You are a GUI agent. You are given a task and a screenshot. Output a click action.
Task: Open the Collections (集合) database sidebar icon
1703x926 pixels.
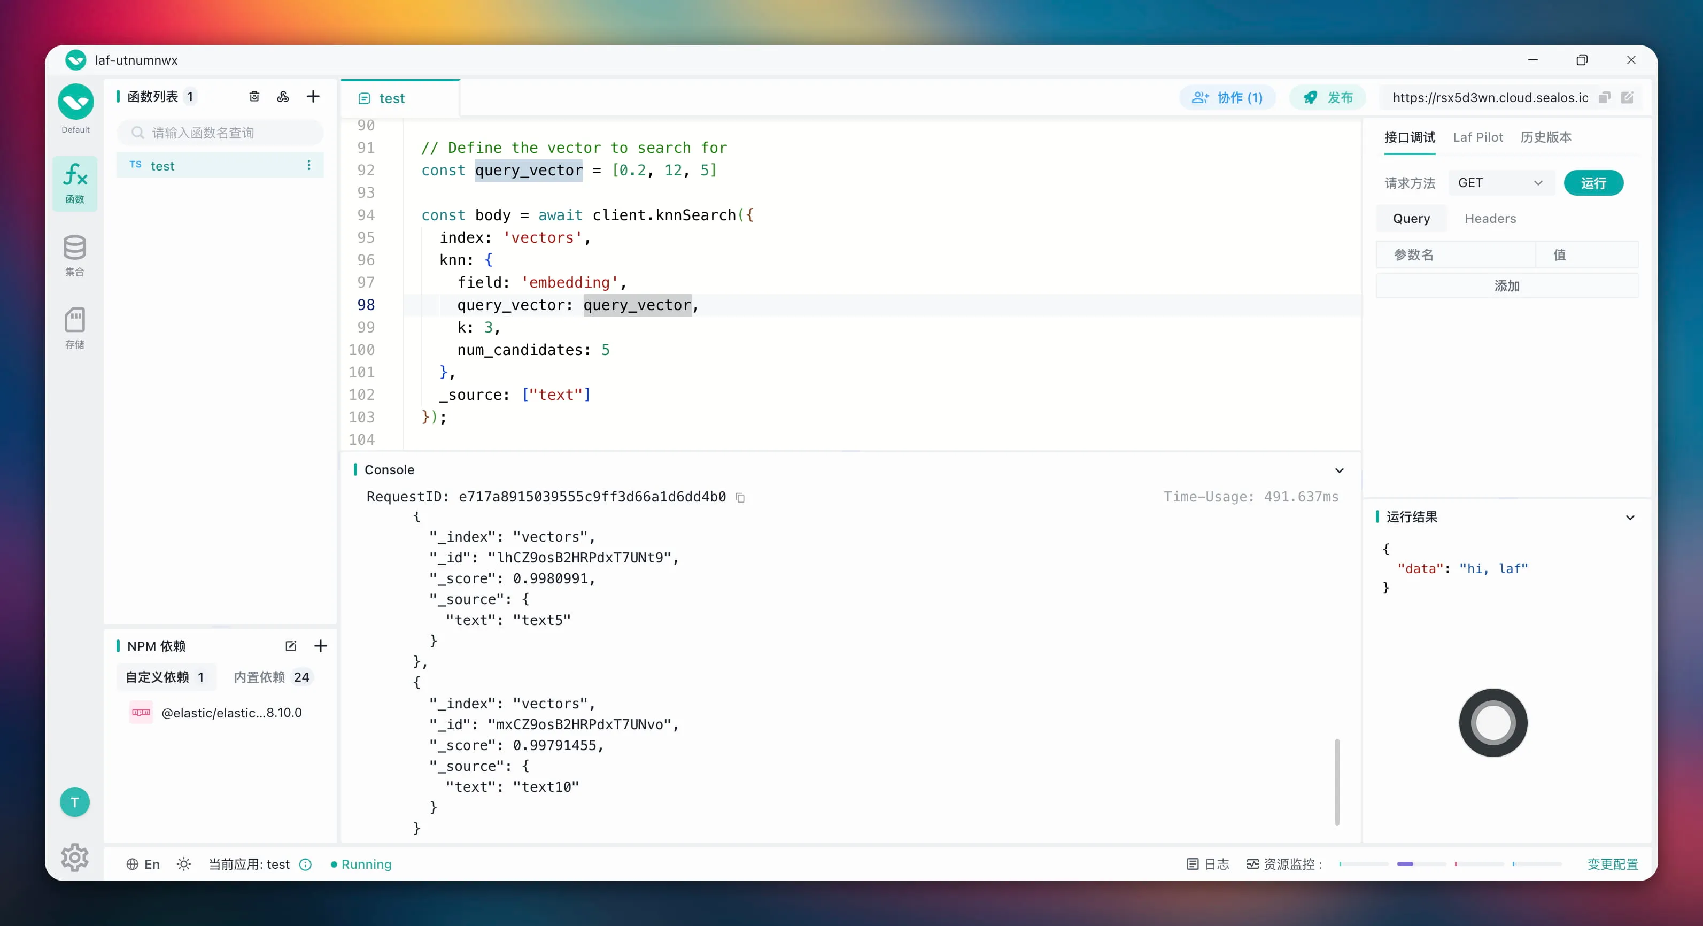point(75,256)
